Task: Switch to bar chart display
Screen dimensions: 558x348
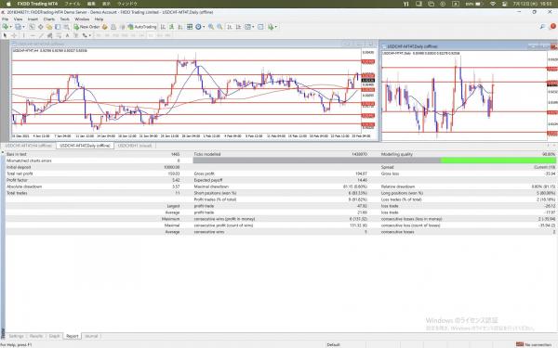Action: (163, 27)
